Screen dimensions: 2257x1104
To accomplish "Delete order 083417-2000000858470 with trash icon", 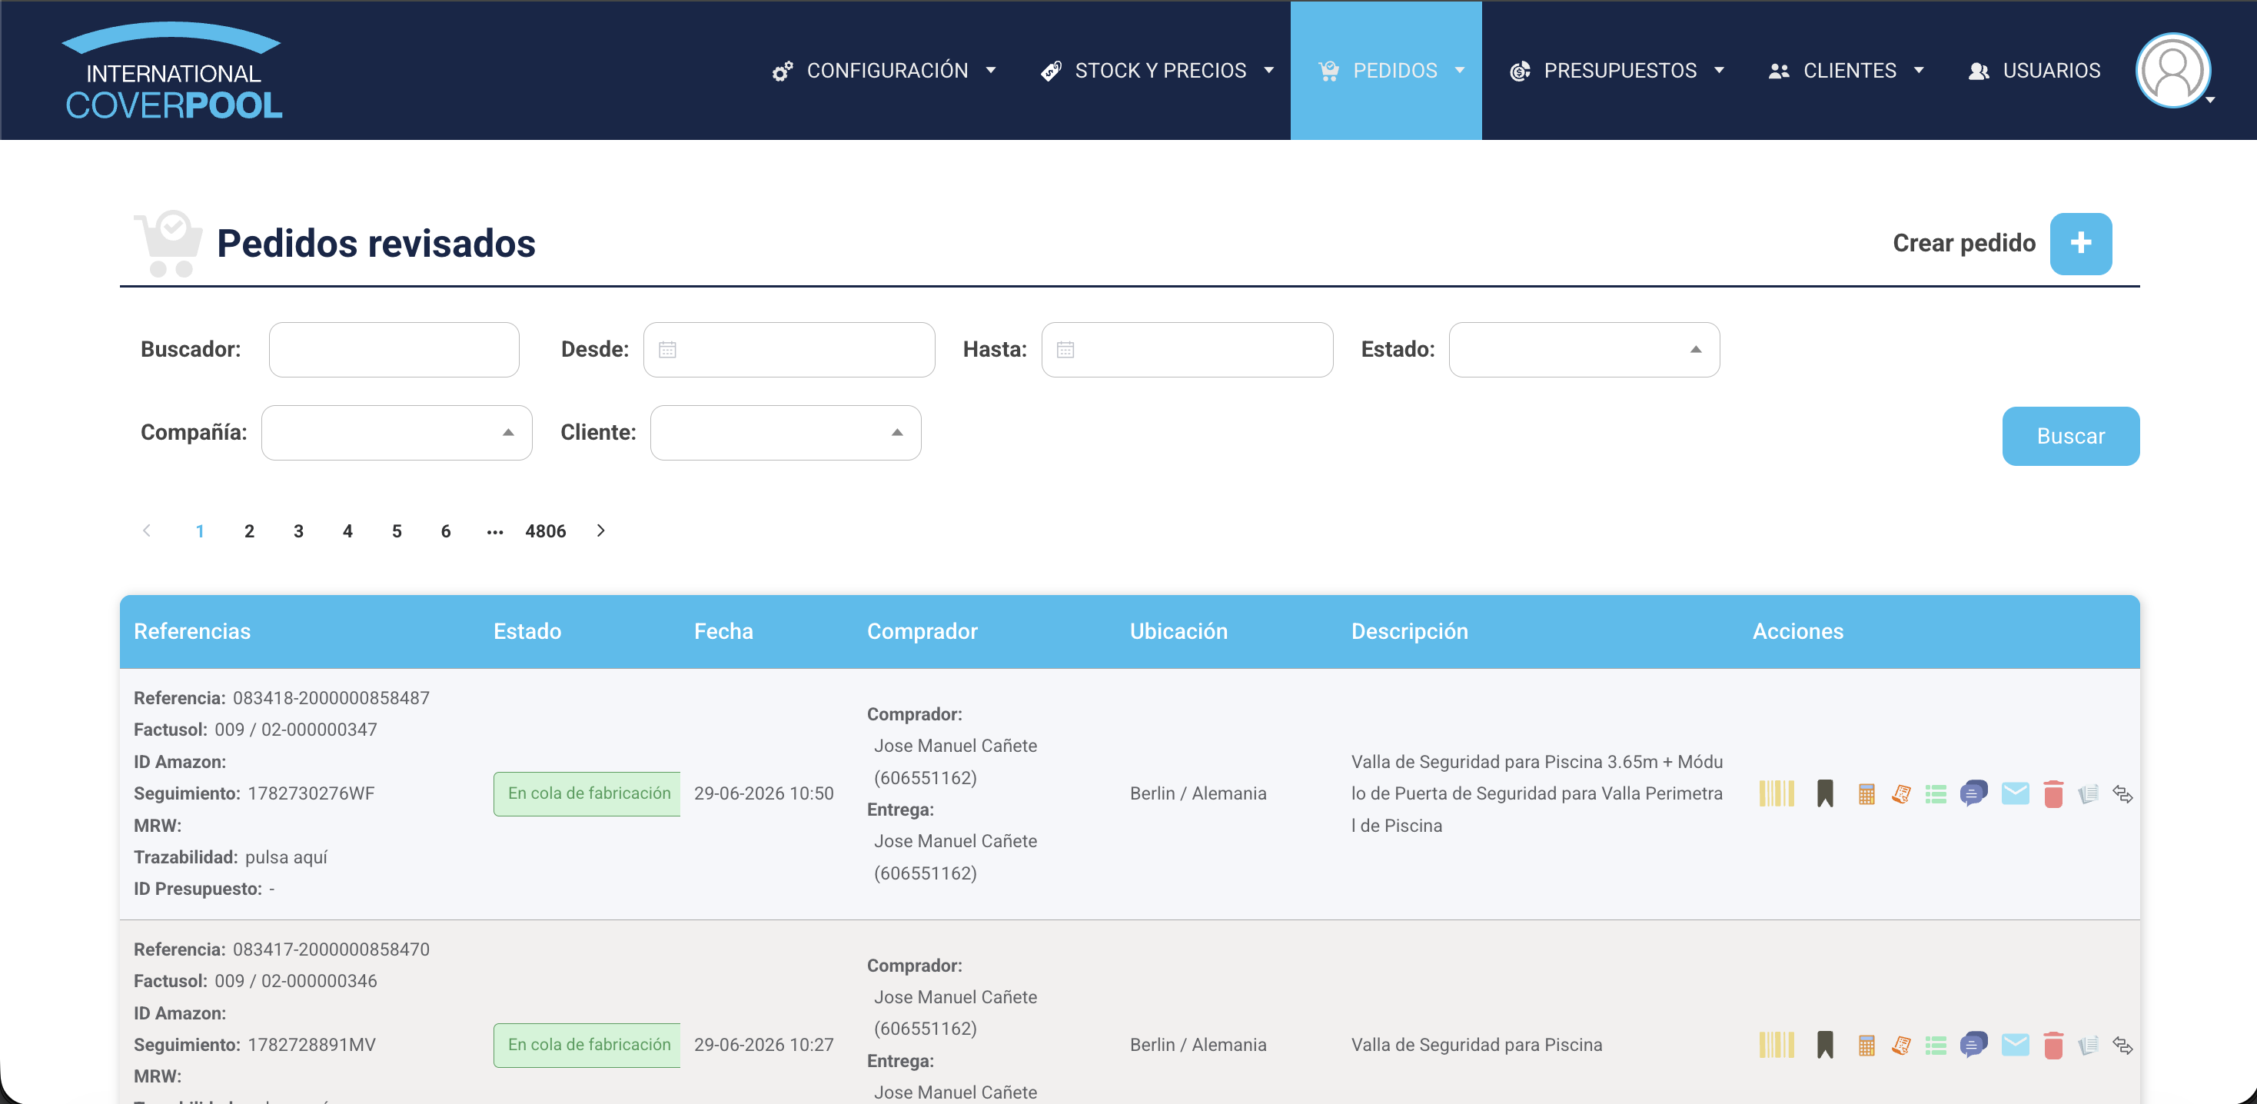I will [2053, 1046].
